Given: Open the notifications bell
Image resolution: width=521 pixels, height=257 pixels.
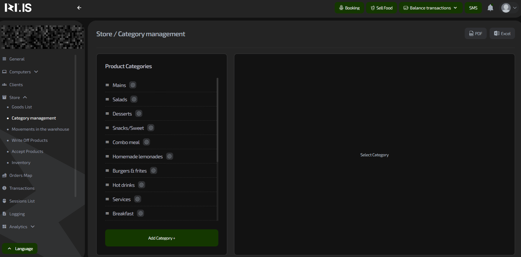Looking at the screenshot, I should pyautogui.click(x=490, y=8).
